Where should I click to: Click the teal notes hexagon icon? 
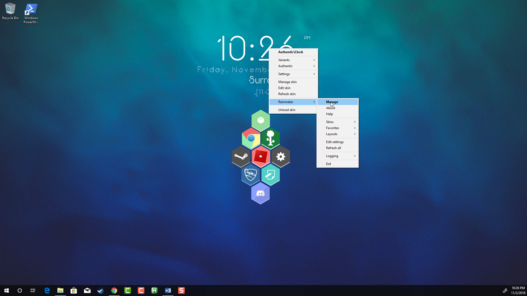point(270,175)
